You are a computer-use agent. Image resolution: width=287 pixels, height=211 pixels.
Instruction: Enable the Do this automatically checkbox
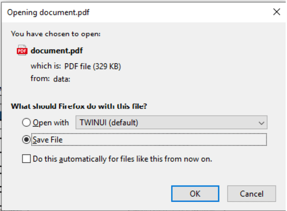tap(26, 158)
